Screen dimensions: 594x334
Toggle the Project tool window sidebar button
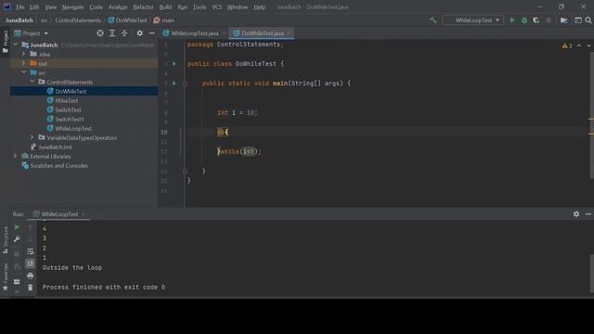click(x=6, y=42)
